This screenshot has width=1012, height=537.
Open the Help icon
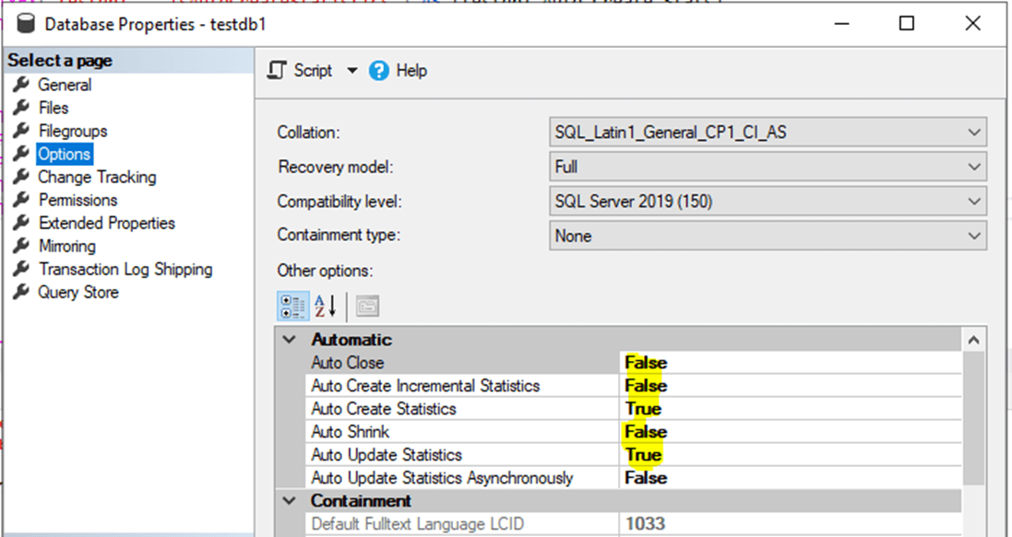[379, 71]
